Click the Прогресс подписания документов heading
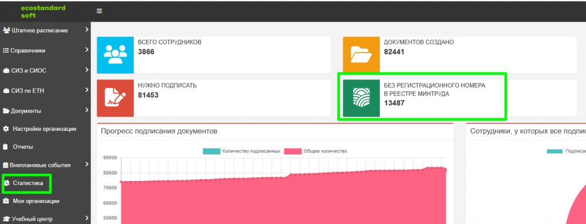Screen dimensions: 586x224 click(x=159, y=131)
